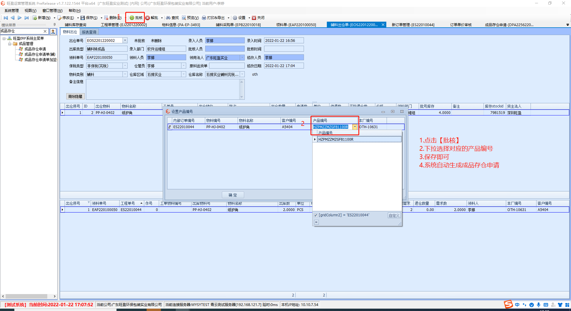Pin the 模块菜单 side panel
This screenshot has height=311, width=571.
(x=54, y=25)
